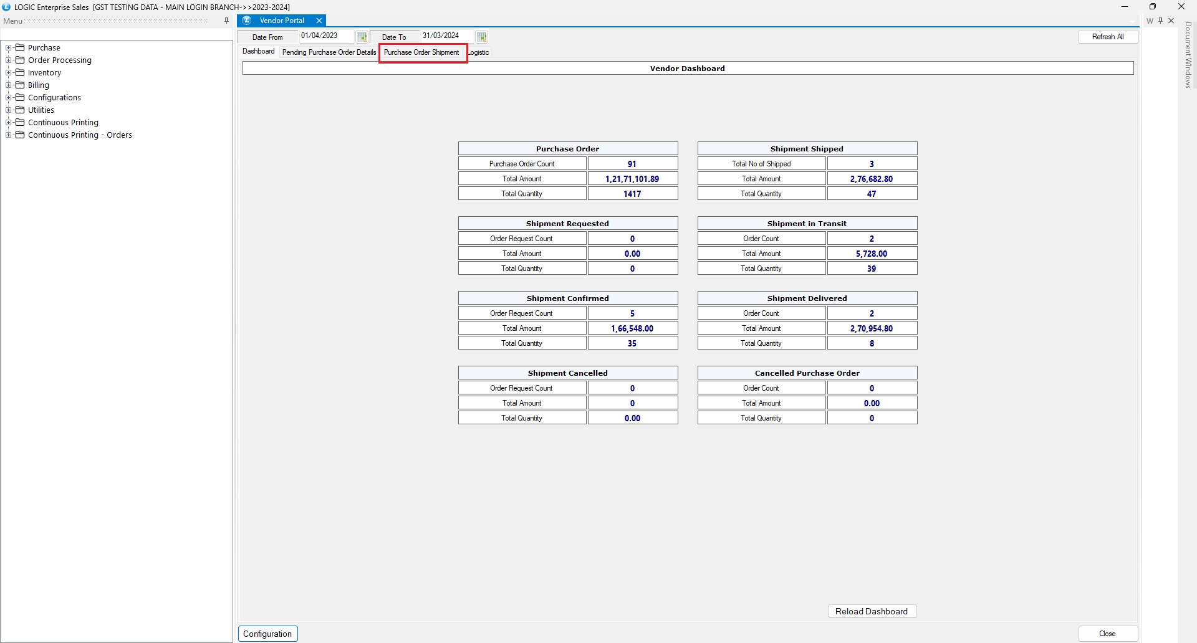Select the Logistic tab

tap(479, 52)
